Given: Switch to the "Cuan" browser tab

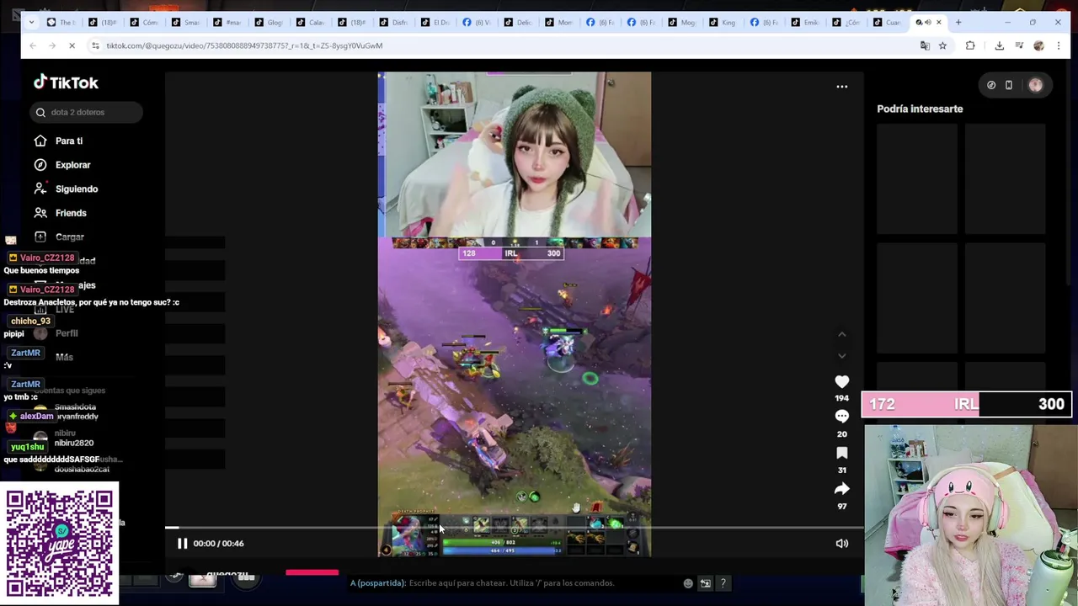Looking at the screenshot, I should [x=887, y=22].
